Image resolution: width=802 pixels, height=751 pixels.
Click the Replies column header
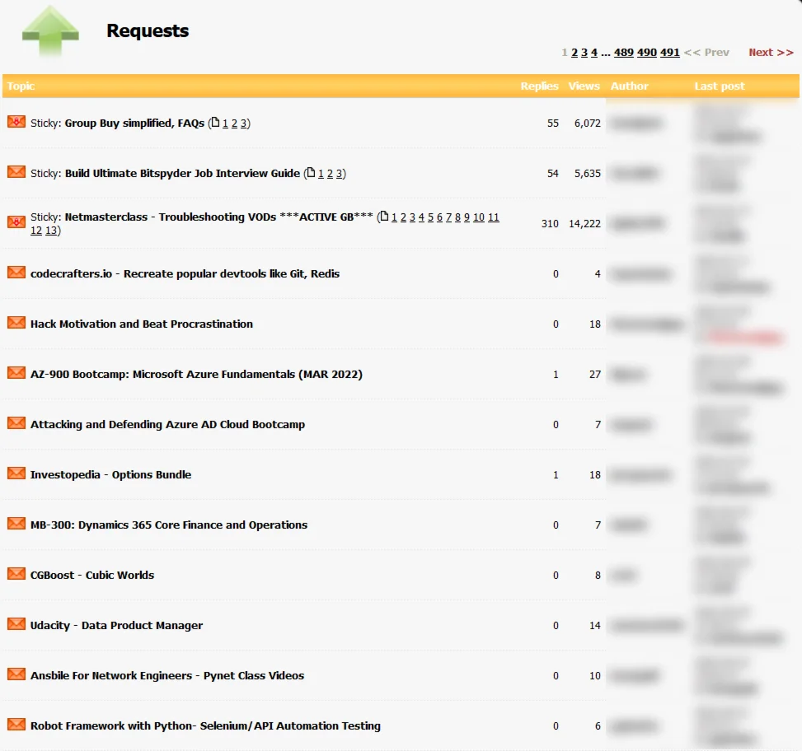click(539, 86)
